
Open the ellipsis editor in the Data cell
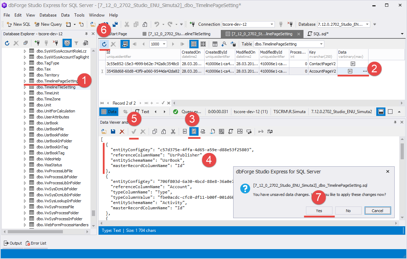[x=365, y=71]
